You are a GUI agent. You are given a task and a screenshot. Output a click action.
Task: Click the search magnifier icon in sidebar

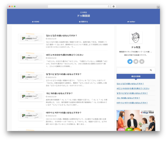click(151, 70)
